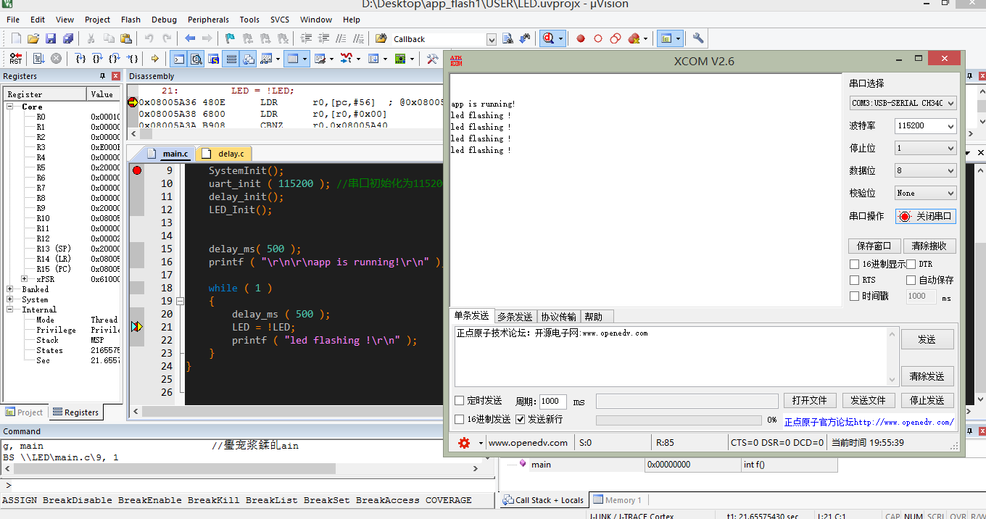Click the send text box in XCOM
The width and height of the screenshot is (986, 519).
pyautogui.click(x=671, y=356)
